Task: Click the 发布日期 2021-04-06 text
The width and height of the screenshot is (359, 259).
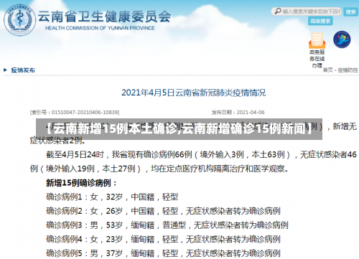Action: [x=238, y=112]
